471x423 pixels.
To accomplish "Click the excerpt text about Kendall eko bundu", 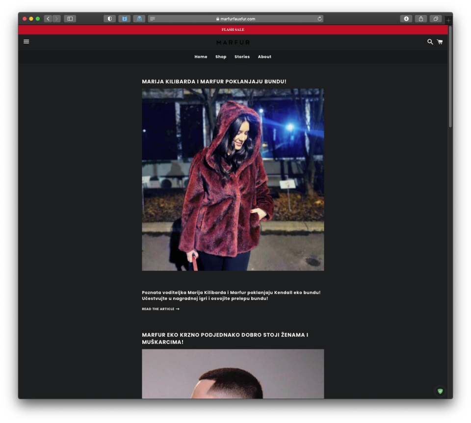I will [x=231, y=295].
